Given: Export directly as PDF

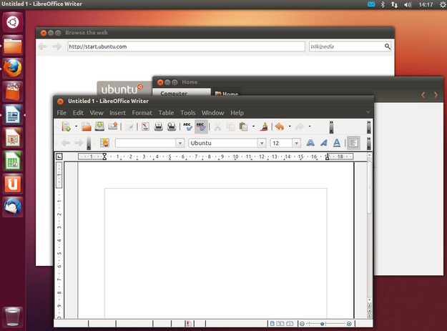Looking at the screenshot, I should click(x=145, y=127).
